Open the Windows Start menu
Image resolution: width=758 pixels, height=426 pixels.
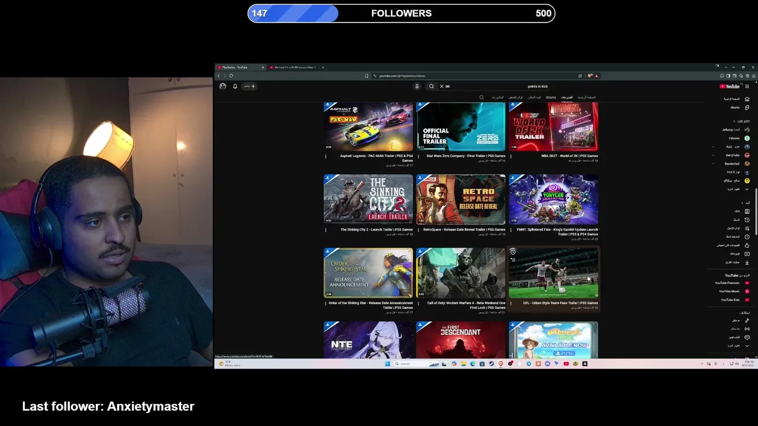388,364
